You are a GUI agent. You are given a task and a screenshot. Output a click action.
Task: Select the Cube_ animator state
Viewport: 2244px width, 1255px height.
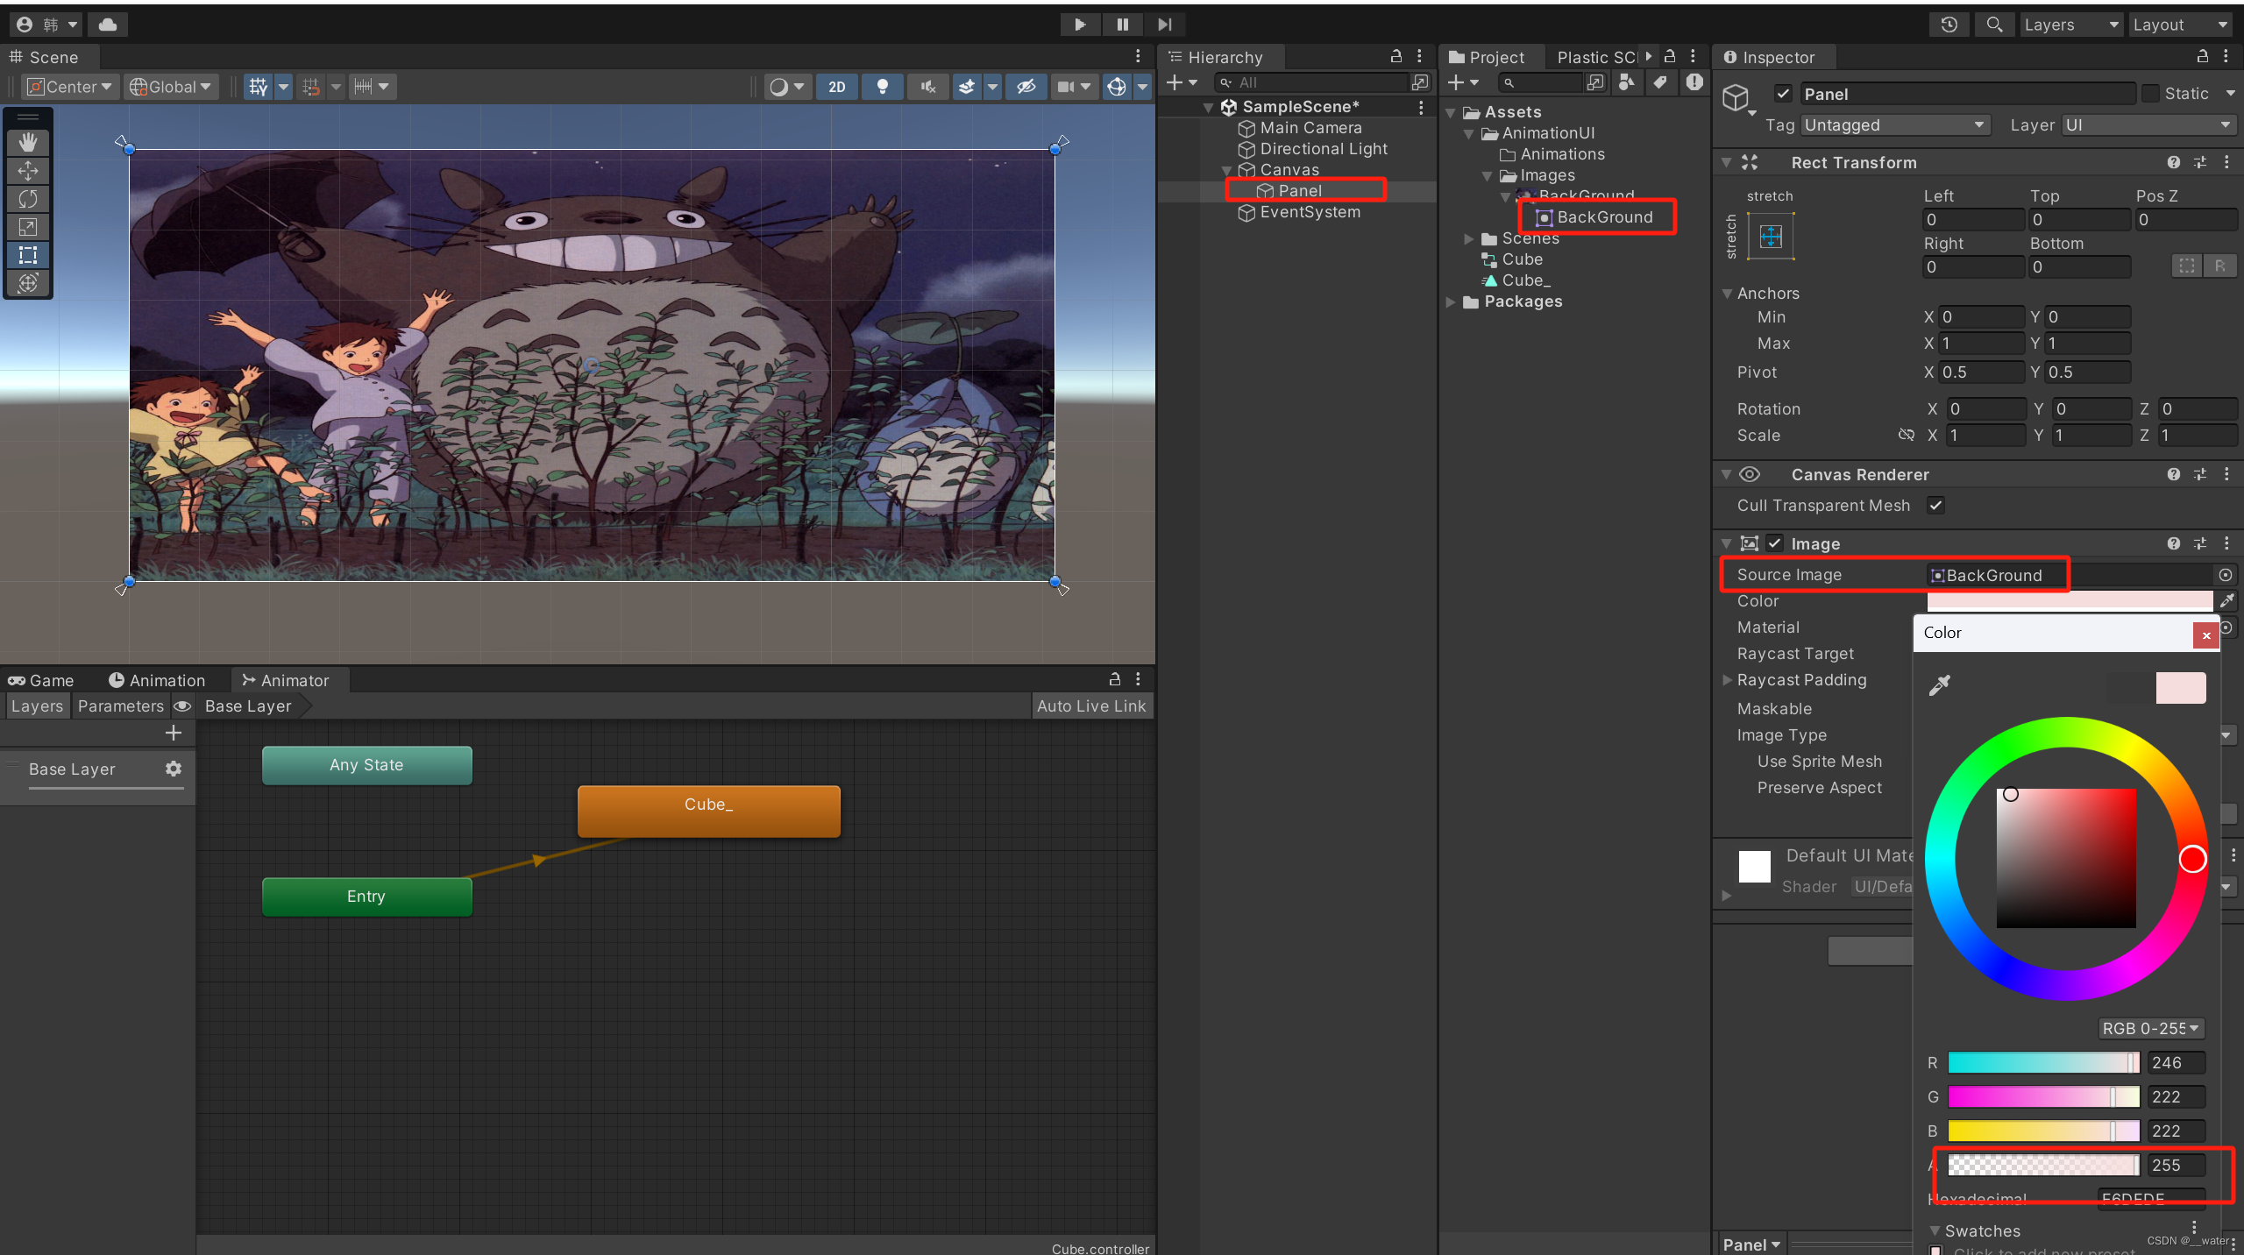coord(708,811)
